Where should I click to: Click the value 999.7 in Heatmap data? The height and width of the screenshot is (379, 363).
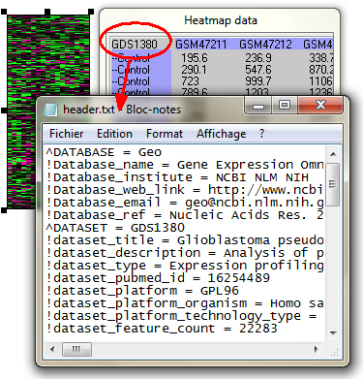click(258, 81)
